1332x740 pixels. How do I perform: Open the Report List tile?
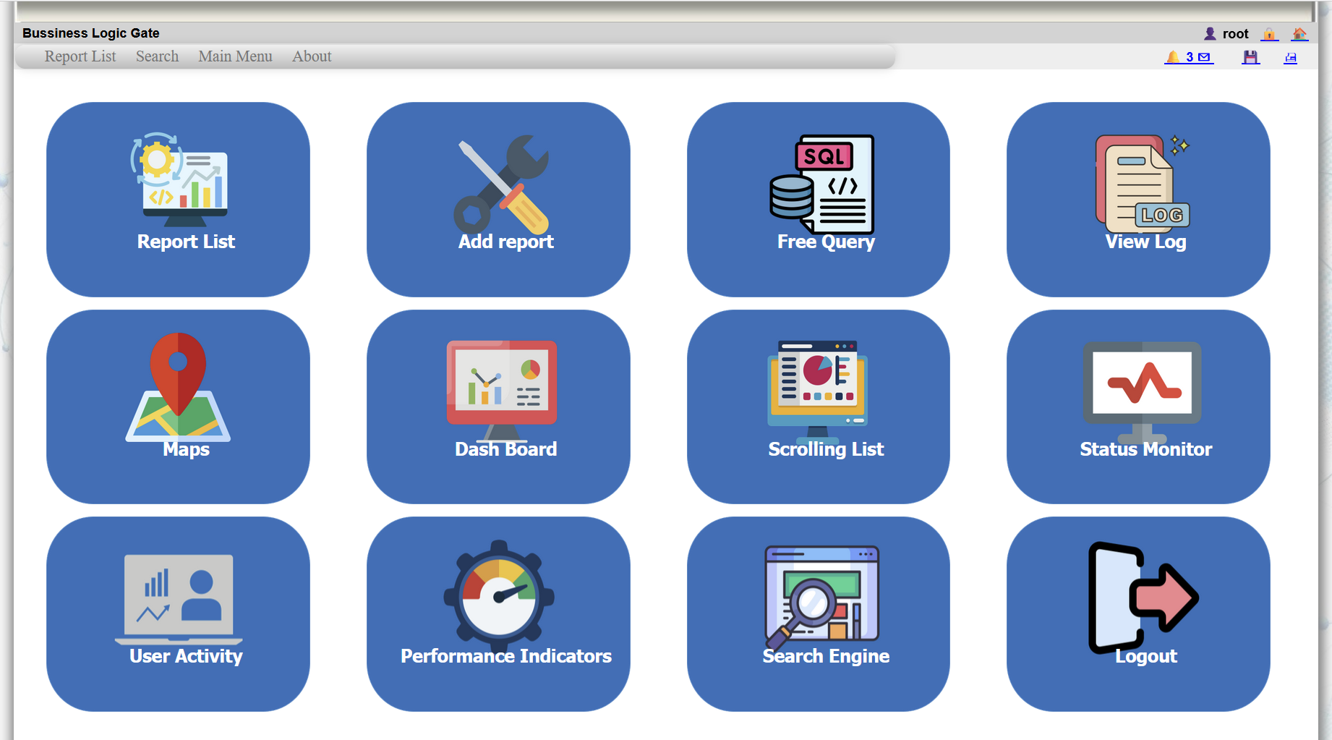(178, 199)
